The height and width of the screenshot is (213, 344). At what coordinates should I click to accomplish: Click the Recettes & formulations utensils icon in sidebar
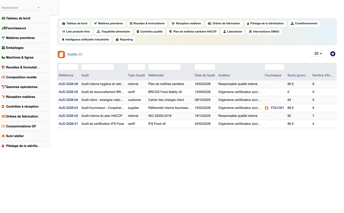[3, 67]
